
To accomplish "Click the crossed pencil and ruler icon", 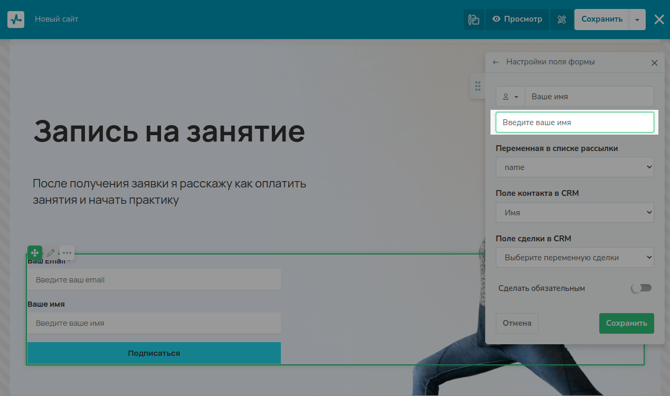I will (562, 20).
